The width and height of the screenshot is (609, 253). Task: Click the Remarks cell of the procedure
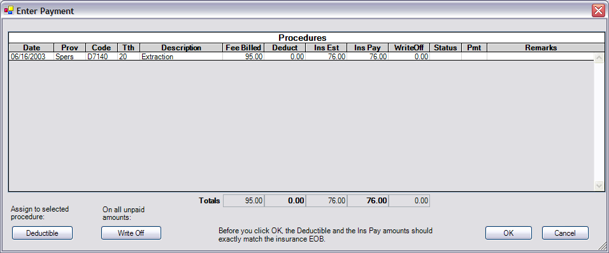click(x=541, y=56)
